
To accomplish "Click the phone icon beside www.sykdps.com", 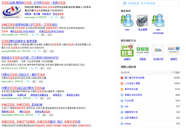I will [33, 35].
